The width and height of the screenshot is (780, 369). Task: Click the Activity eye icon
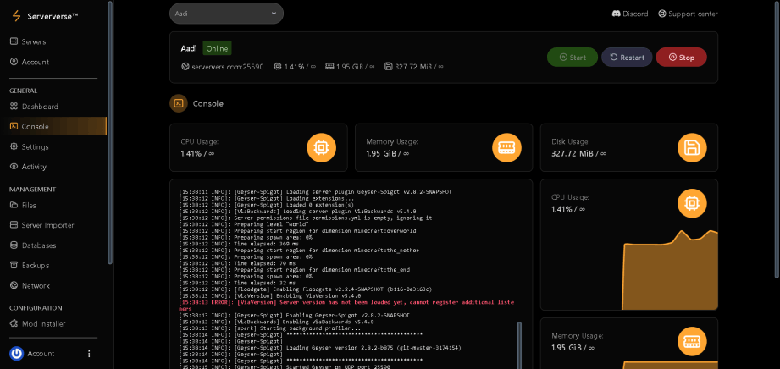14,167
